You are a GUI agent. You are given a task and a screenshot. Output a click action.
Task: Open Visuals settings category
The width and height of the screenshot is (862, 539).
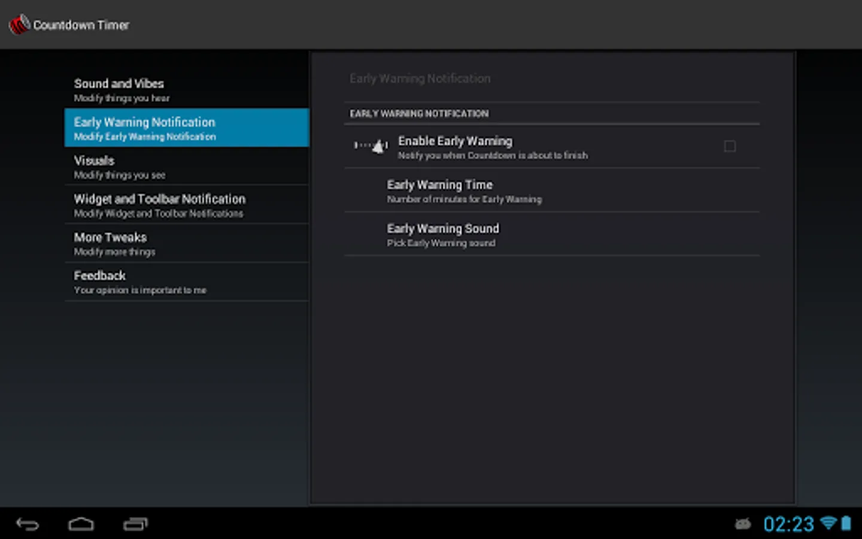187,166
